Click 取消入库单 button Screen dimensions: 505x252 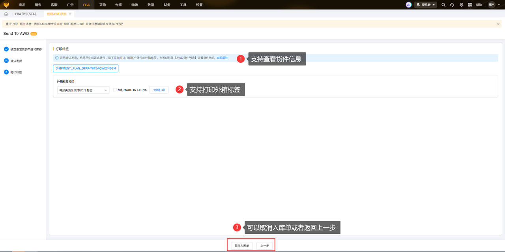(242, 246)
